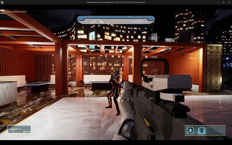Restore down the game preview window

223,2
